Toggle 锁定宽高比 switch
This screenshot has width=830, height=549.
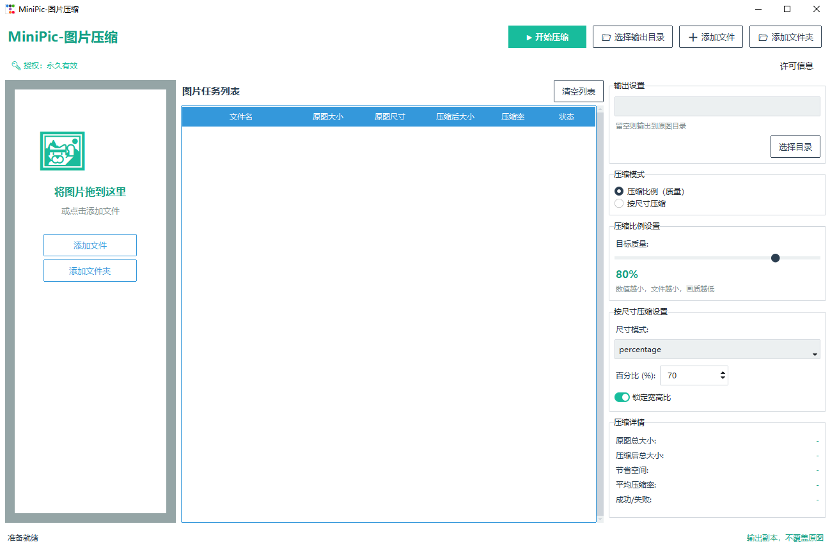tap(622, 398)
